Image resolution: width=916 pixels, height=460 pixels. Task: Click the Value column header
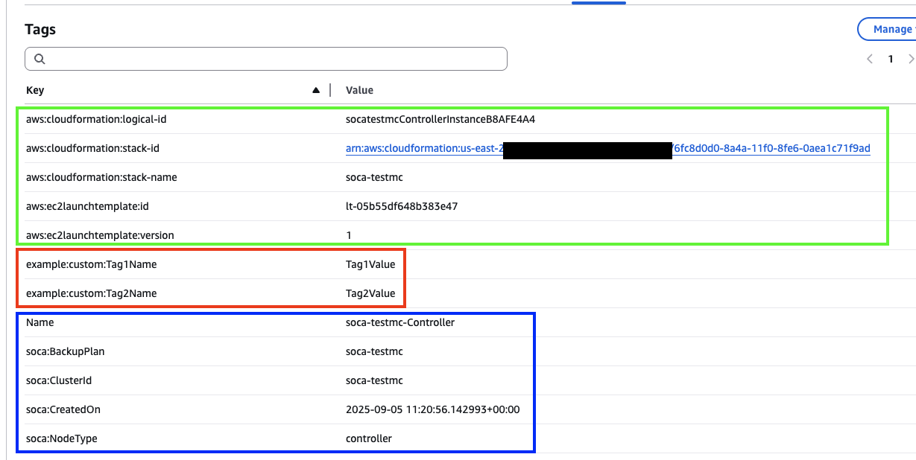[x=359, y=90]
